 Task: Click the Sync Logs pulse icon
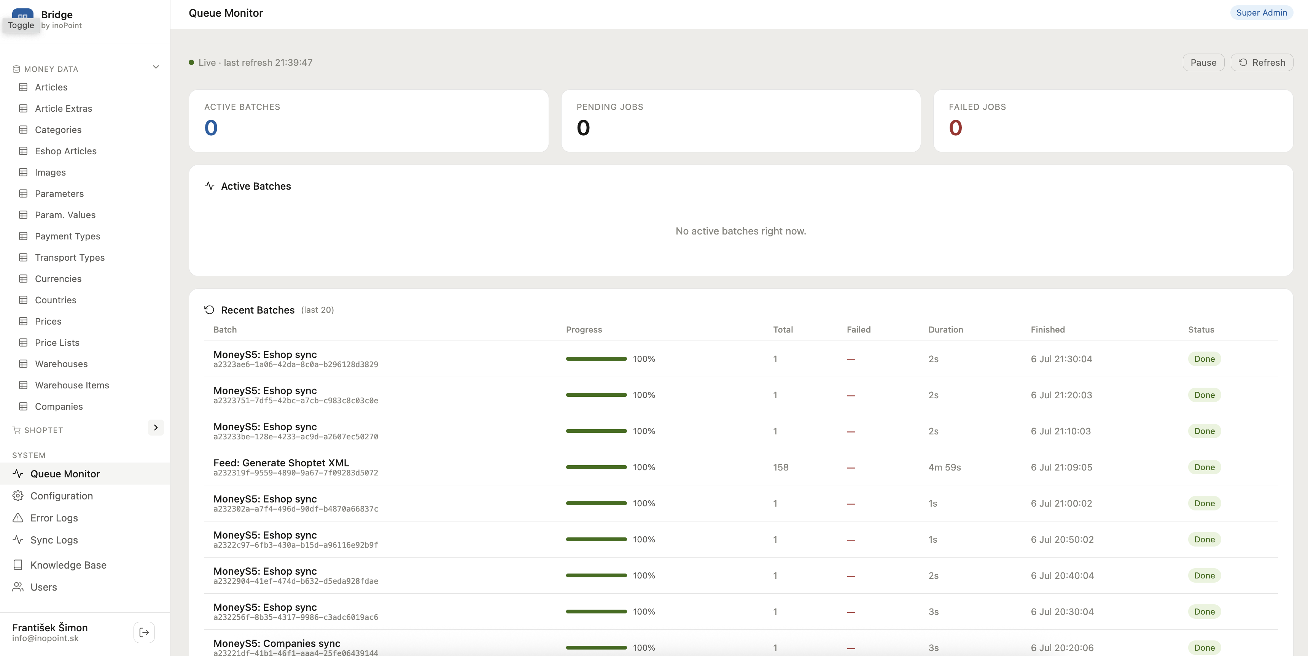coord(18,539)
